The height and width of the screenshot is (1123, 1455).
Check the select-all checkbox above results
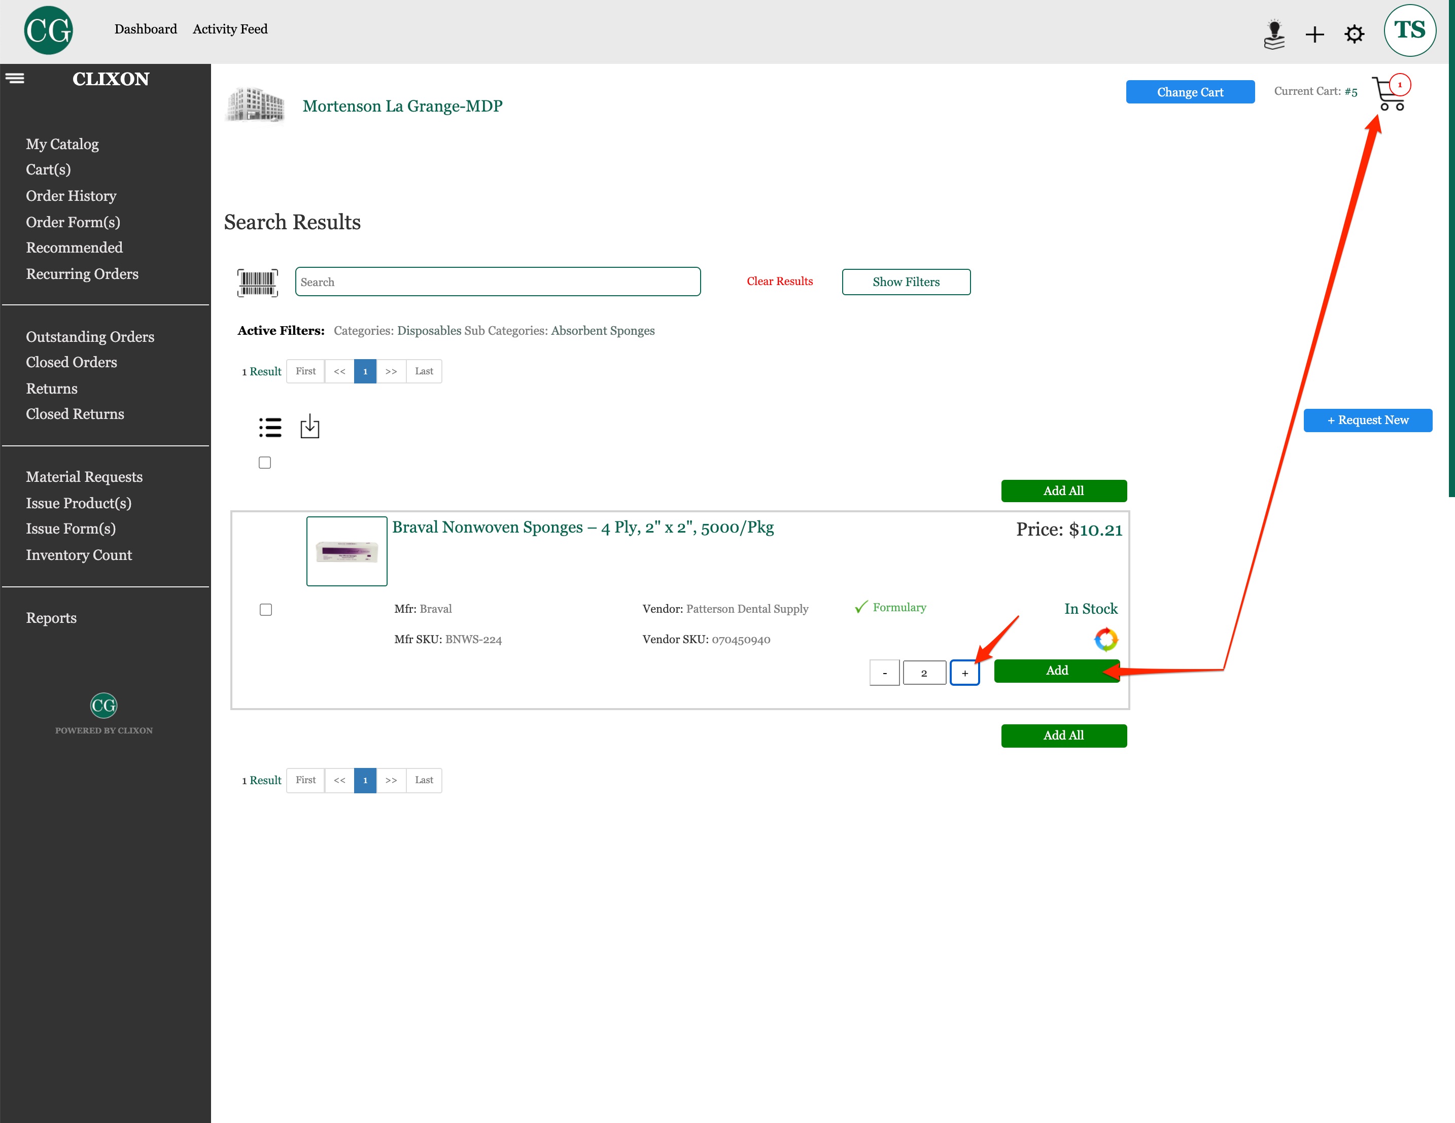(x=264, y=462)
